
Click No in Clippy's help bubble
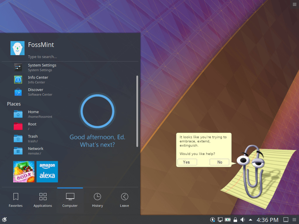tap(219, 162)
